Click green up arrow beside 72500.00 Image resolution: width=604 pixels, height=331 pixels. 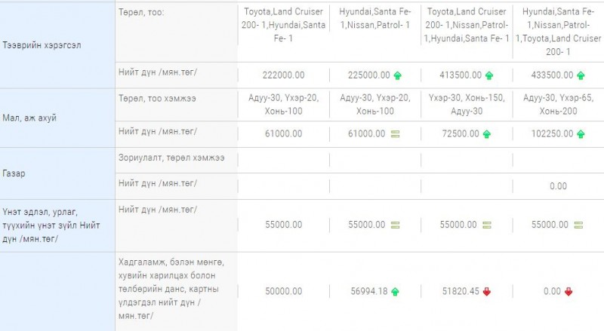[x=487, y=134]
